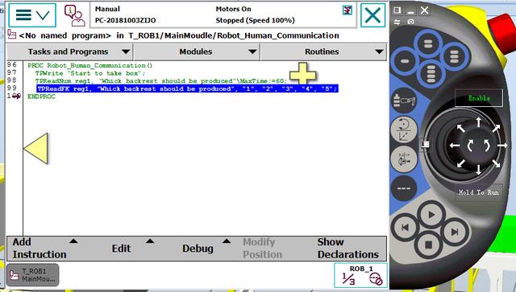Image resolution: width=516 pixels, height=292 pixels.
Task: Click programmable key three (three bars)
Action: (x=454, y=56)
